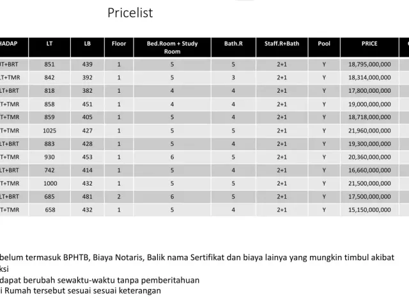Image resolution: width=409 pixels, height=307 pixels.
Task: Click the LT value 1025
Action: coord(50,131)
